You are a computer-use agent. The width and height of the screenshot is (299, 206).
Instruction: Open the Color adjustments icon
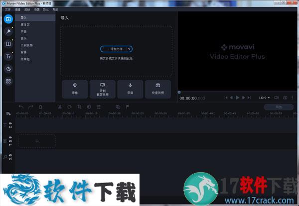click(x=89, y=107)
